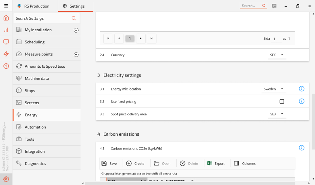The image size is (315, 185).
Task: Open the Energy mix location Sweden dropdown
Action: click(273, 89)
